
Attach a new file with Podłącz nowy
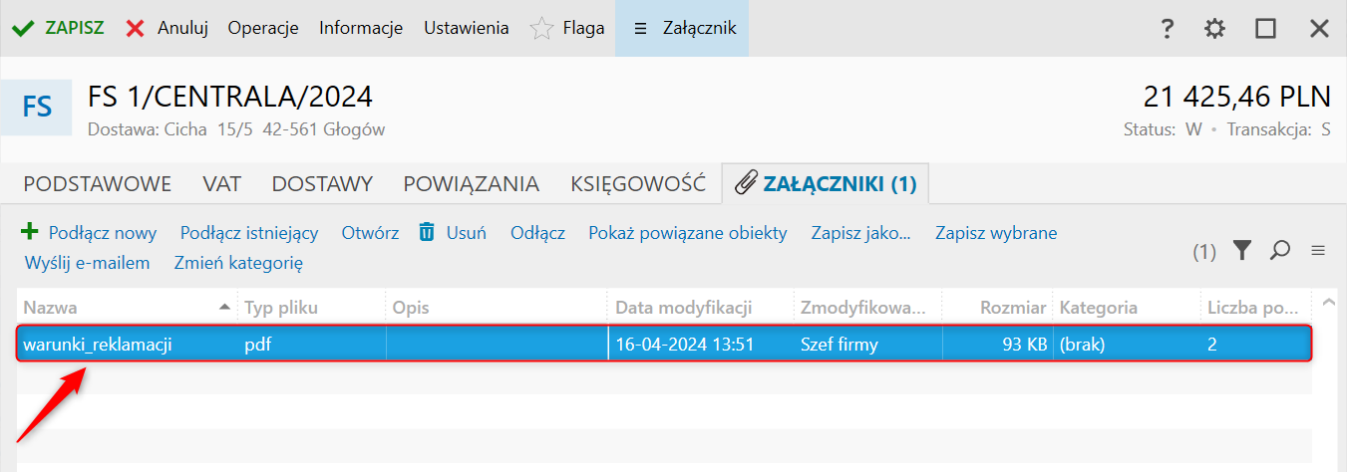click(89, 233)
